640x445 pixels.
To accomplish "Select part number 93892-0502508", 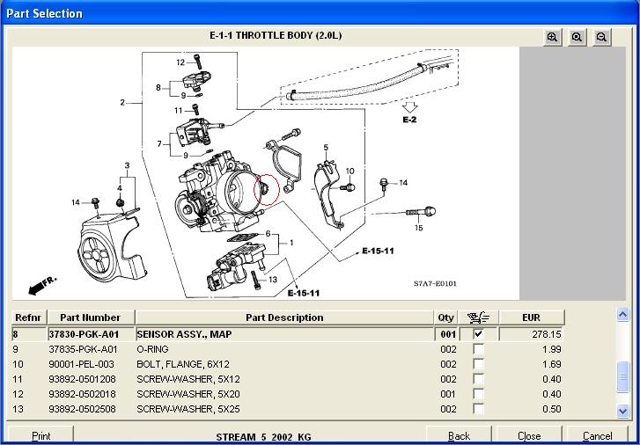I will pyautogui.click(x=82, y=409).
